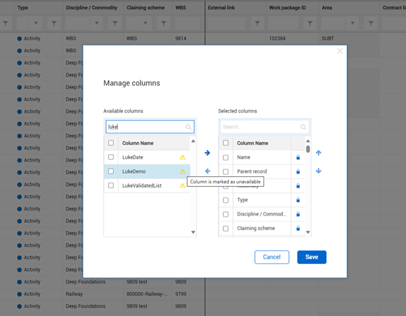Select the Parent record checkbox

pyautogui.click(x=226, y=172)
